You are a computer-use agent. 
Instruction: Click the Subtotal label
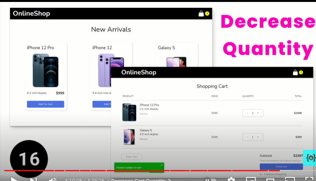point(266,156)
